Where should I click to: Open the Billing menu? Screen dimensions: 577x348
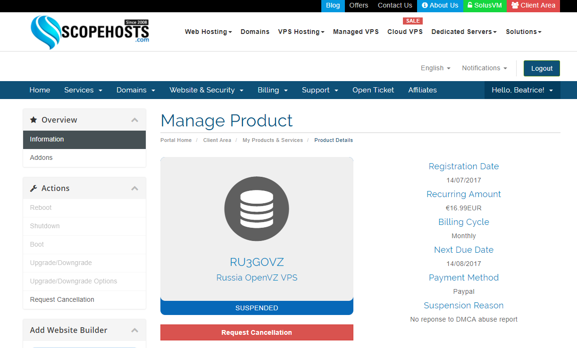click(x=272, y=90)
